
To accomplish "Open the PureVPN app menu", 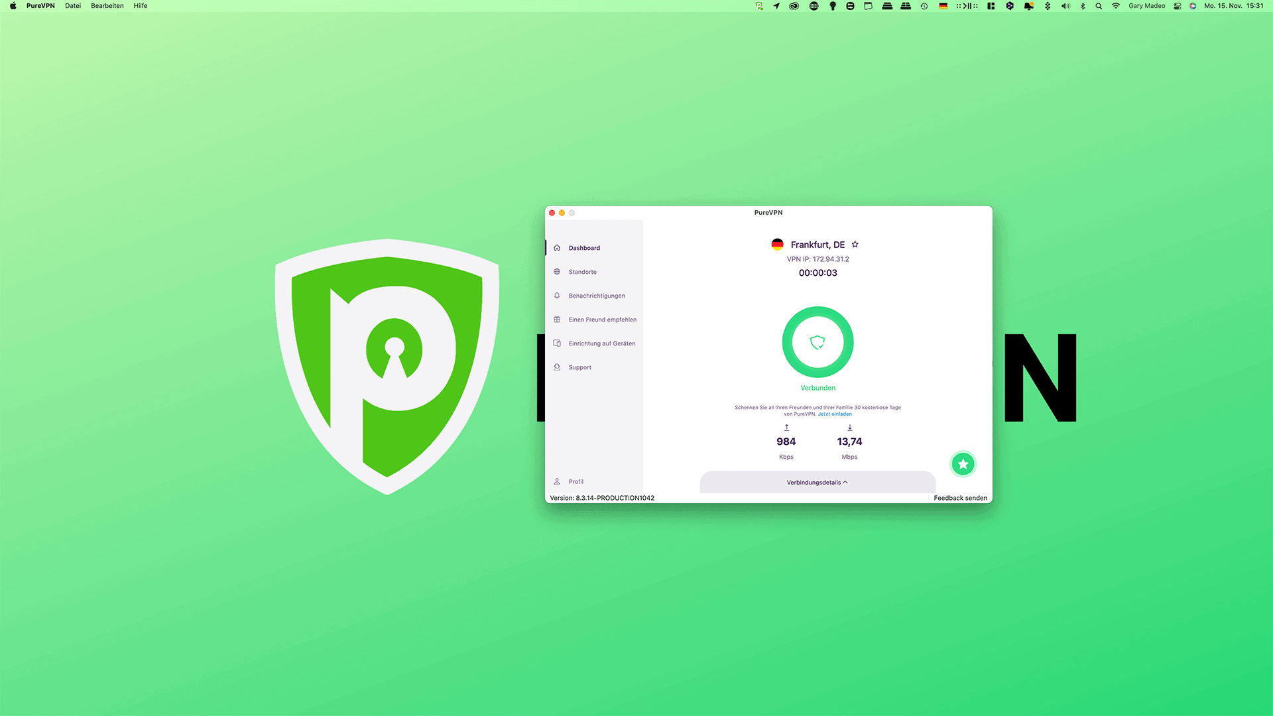I will [x=40, y=6].
